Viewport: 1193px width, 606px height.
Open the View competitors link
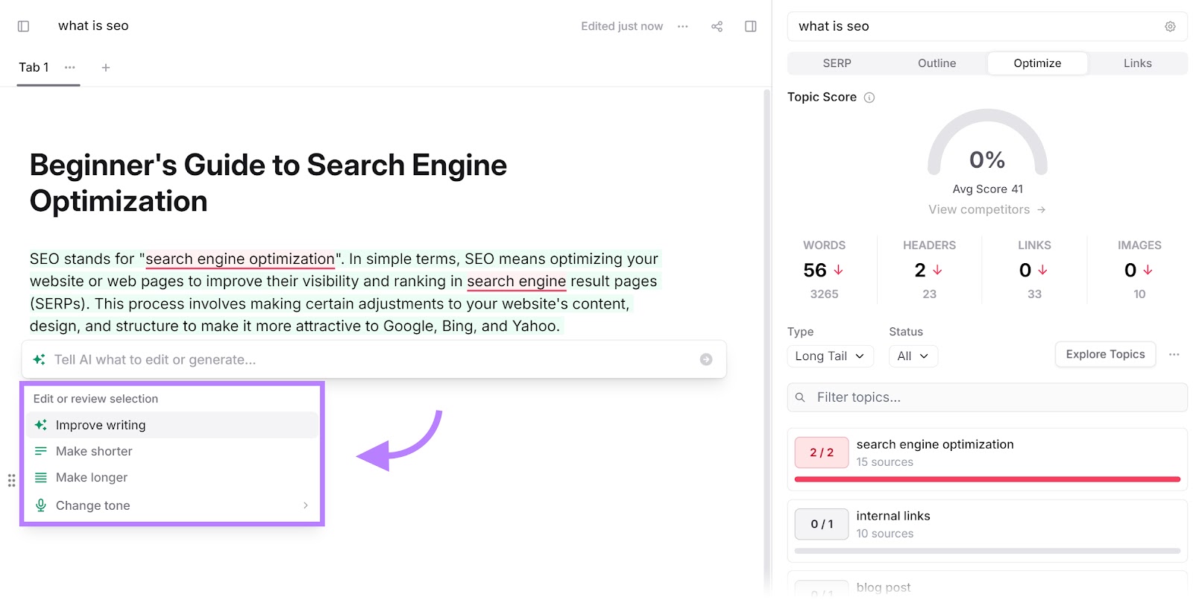(987, 209)
